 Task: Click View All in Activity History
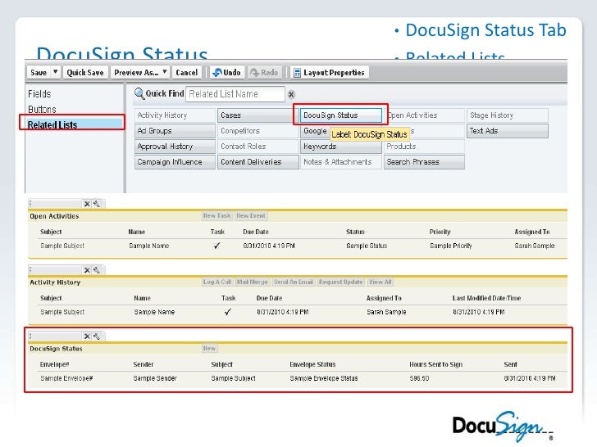point(380,282)
